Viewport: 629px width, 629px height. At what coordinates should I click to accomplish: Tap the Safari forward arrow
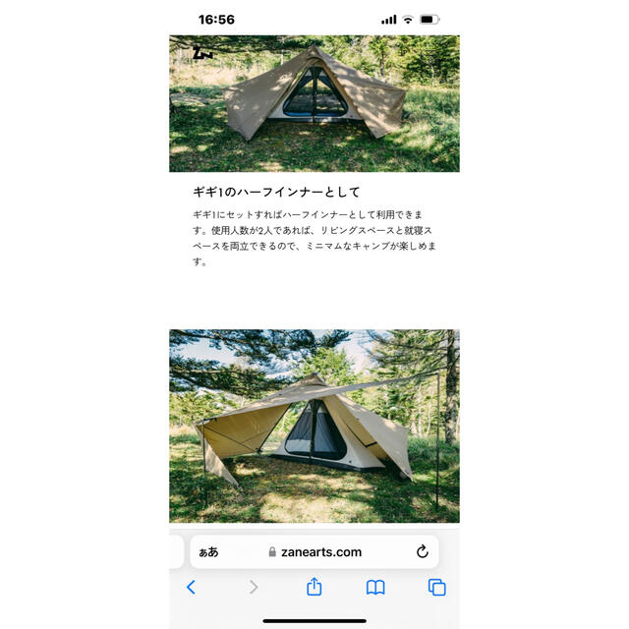click(x=254, y=588)
